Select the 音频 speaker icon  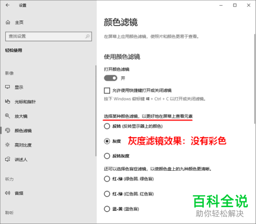tap(8, 193)
